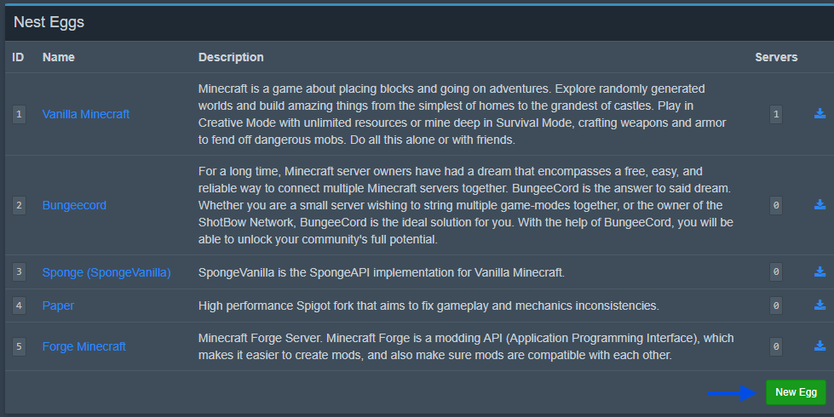Open the Vanilla Minecraft egg link
The width and height of the screenshot is (834, 417).
click(86, 114)
